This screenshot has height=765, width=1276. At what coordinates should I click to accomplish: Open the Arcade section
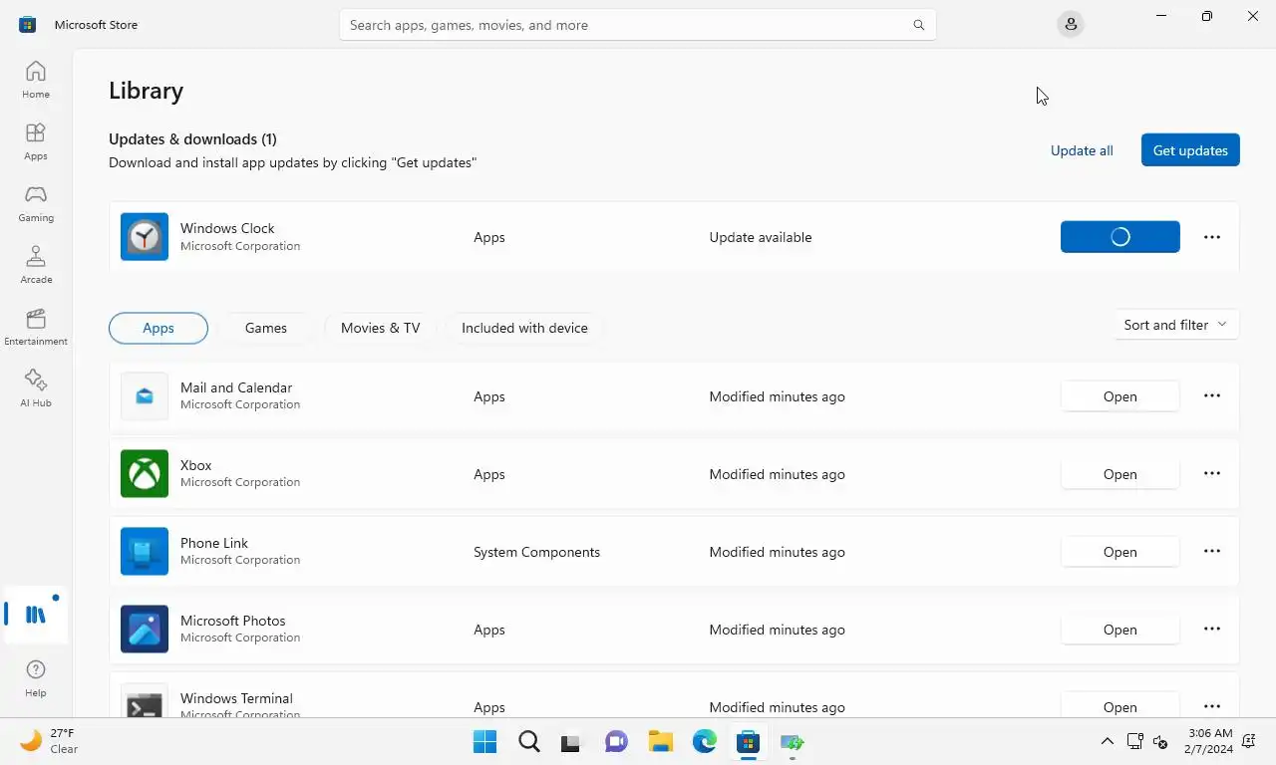point(36,265)
